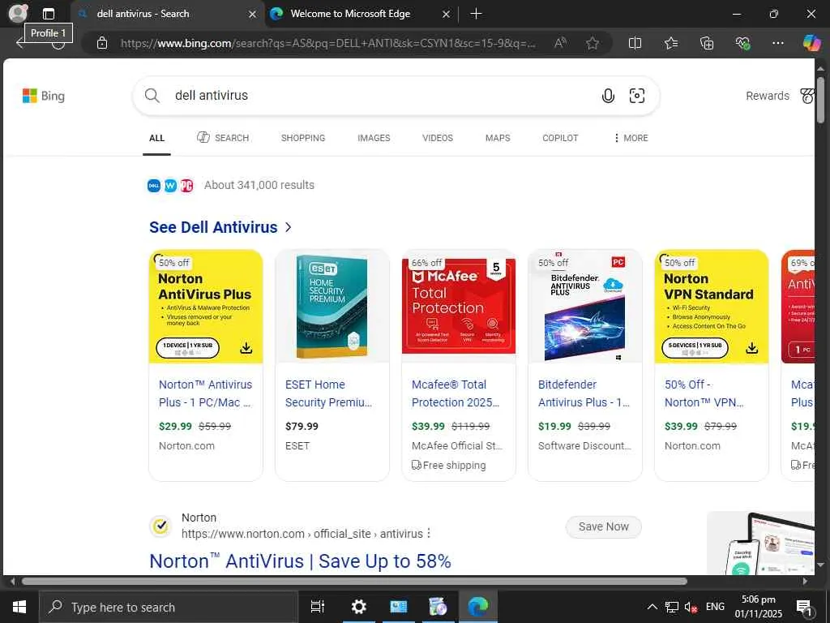Close Welcome to Microsoft Edge tab
830x623 pixels.
click(446, 15)
